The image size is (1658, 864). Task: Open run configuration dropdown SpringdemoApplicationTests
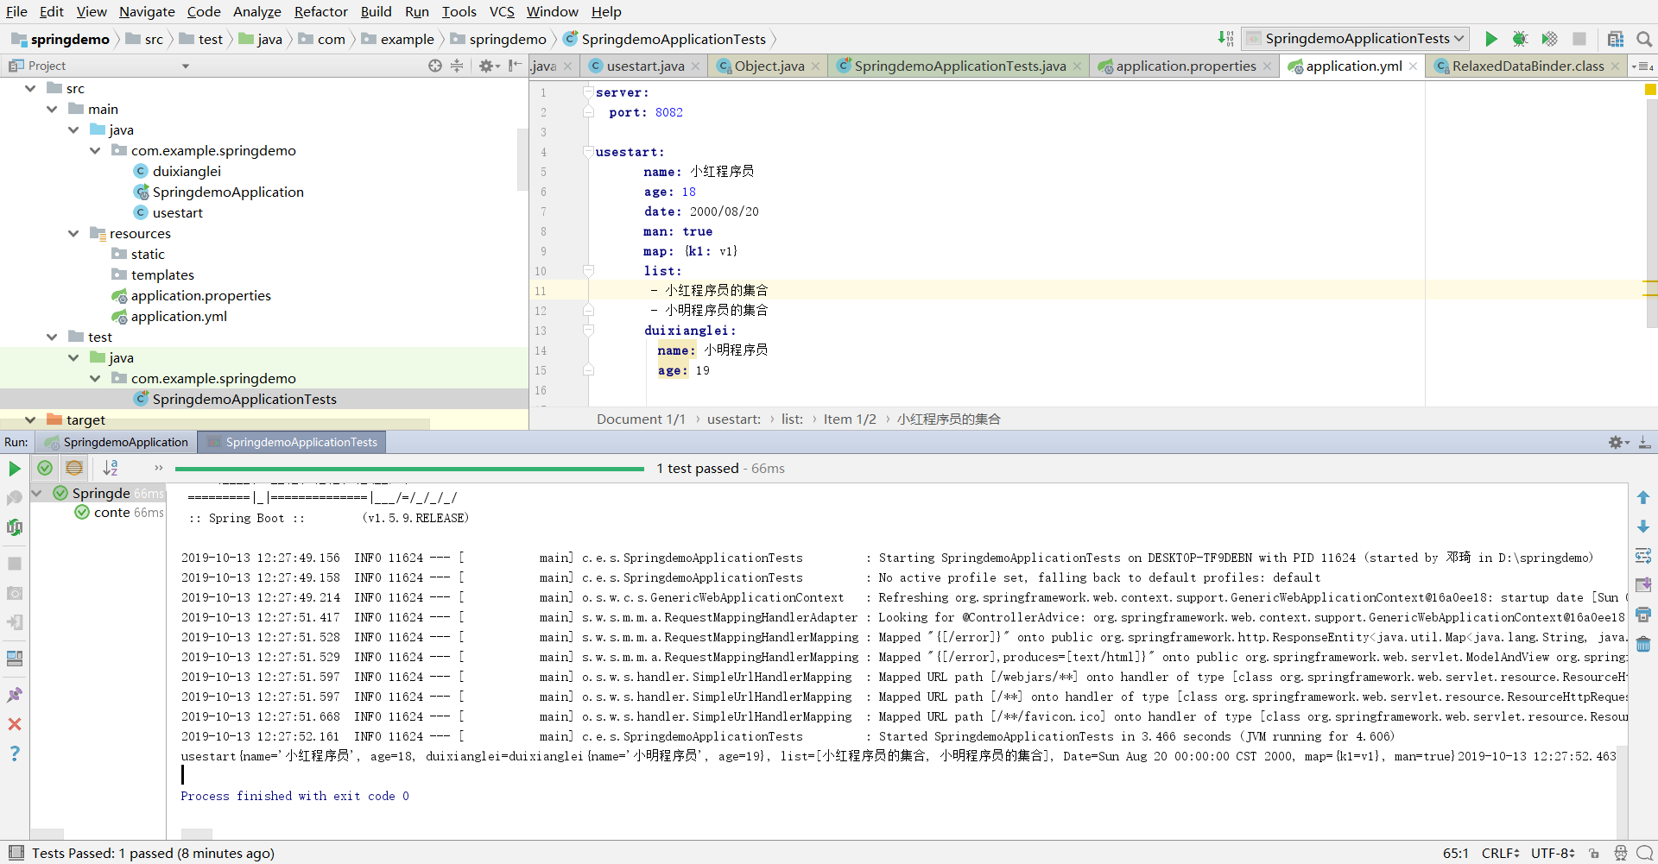coord(1356,39)
